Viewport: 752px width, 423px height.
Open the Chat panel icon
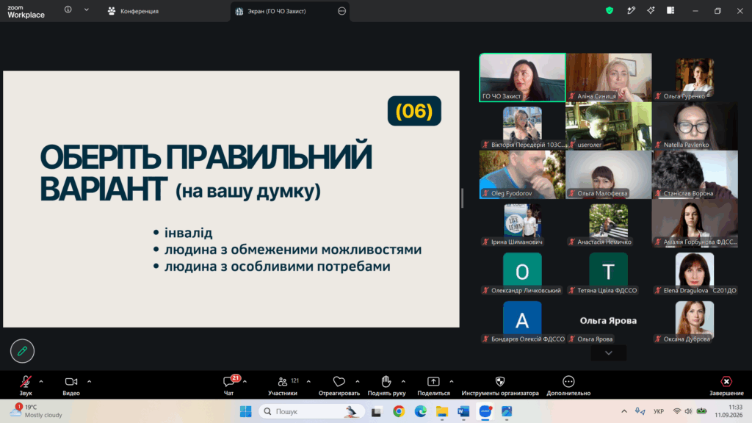(x=229, y=382)
